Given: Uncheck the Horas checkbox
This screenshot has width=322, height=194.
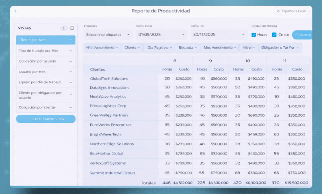Looking at the screenshot, I should (254, 35).
